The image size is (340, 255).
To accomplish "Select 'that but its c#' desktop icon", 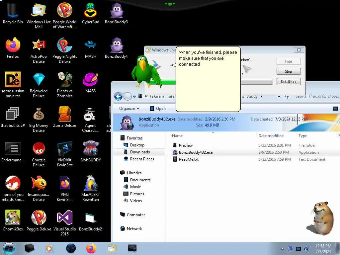I will tap(13, 117).
